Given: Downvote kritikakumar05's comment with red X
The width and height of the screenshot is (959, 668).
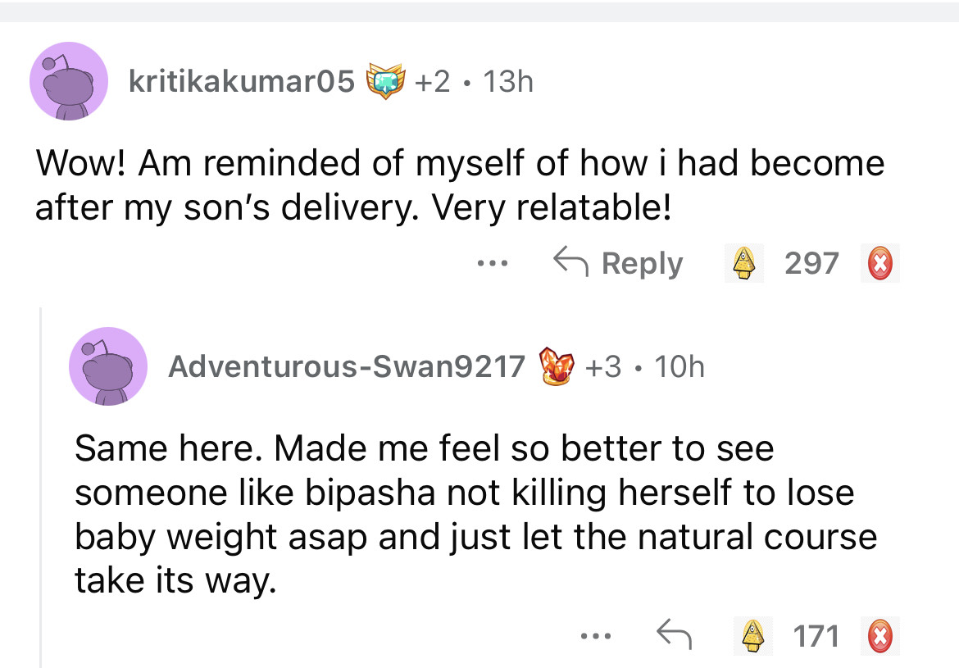Looking at the screenshot, I should (x=879, y=264).
